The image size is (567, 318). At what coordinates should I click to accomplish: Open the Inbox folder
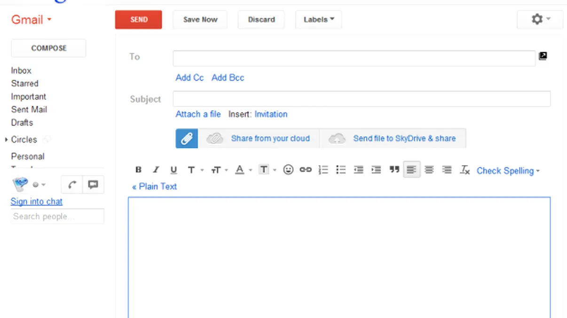21,70
